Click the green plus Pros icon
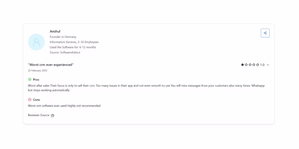This screenshot has width=299, height=149. [30, 80]
